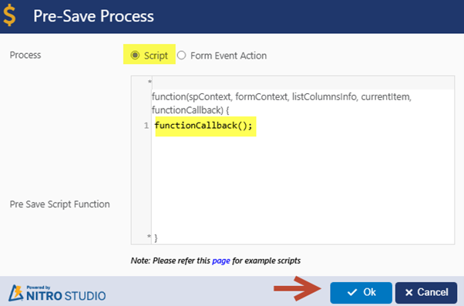The width and height of the screenshot is (464, 306).
Task: Click the NITRO STUDIO logo
Action: pos(57,293)
